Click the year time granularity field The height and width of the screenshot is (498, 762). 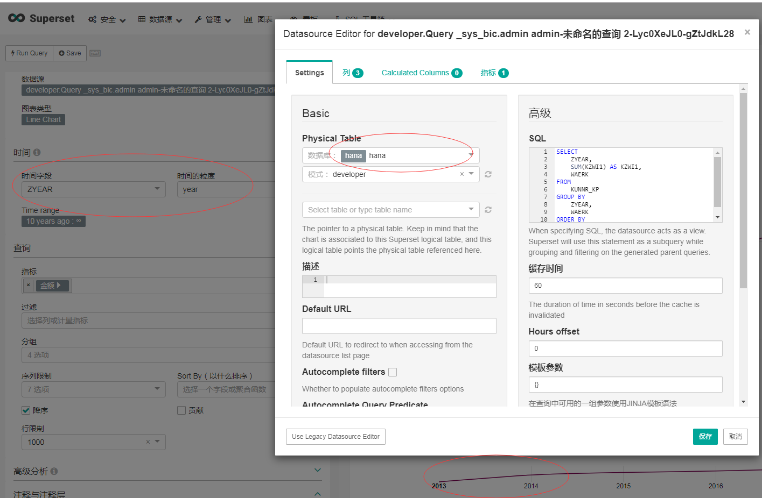(226, 189)
